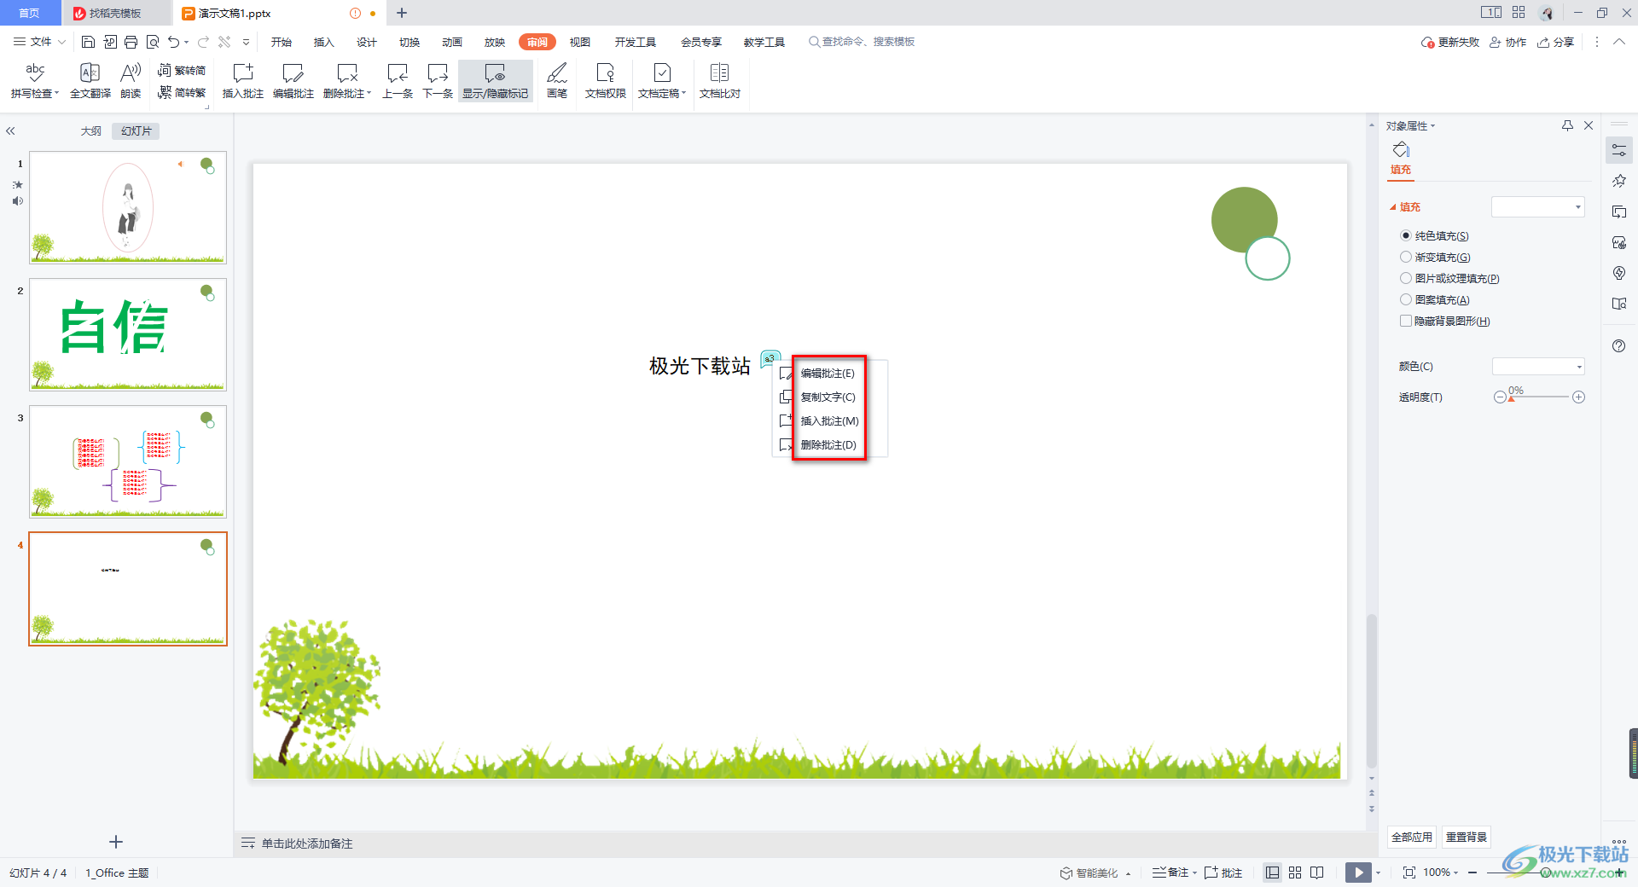Convert traditional to simplified Chinese
The height and width of the screenshot is (887, 1638).
(x=182, y=71)
